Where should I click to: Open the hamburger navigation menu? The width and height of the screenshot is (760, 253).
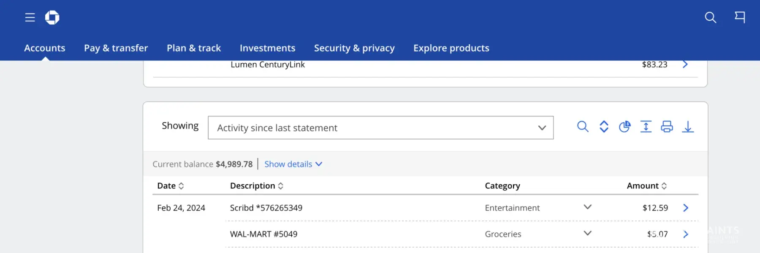[30, 17]
